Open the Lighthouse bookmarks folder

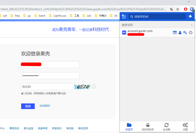[x=58, y=16]
